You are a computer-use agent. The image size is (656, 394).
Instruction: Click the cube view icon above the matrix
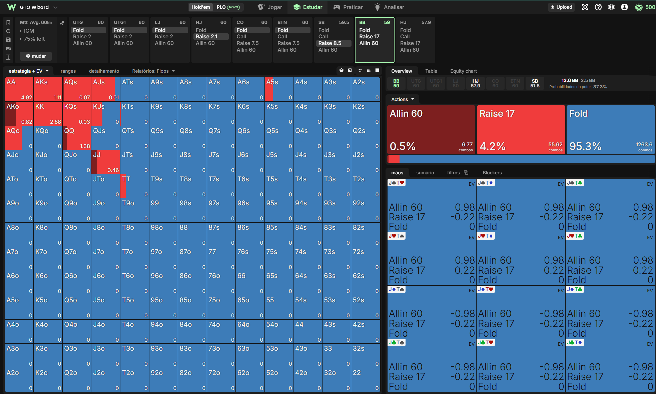(341, 70)
